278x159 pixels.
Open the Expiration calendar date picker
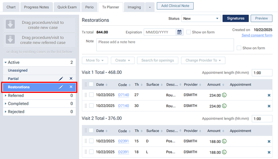point(180,32)
